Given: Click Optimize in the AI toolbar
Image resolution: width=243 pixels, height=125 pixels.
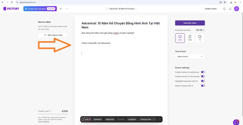Looking at the screenshot, I should (98, 120).
